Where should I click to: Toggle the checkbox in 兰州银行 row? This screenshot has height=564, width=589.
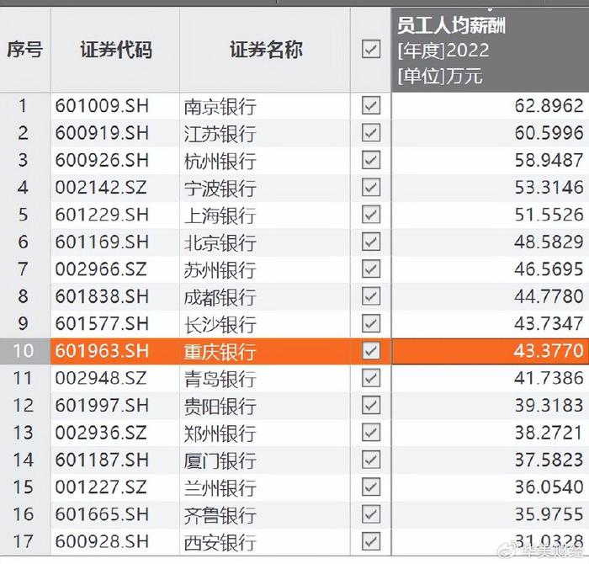click(x=371, y=487)
